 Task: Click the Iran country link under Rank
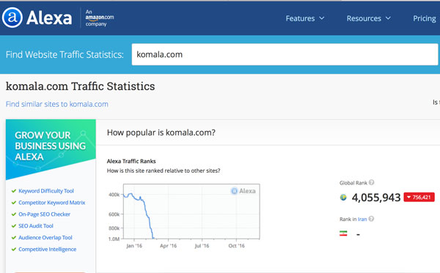pos(362,220)
